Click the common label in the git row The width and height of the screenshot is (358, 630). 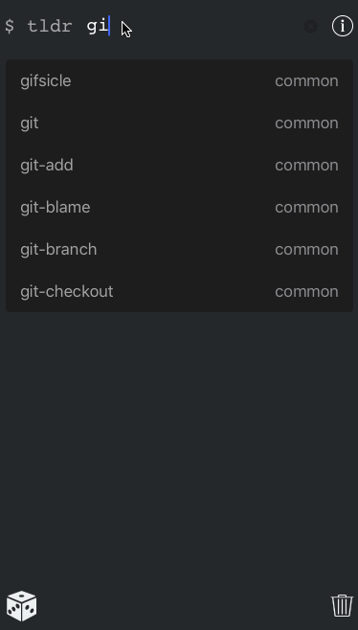(306, 124)
